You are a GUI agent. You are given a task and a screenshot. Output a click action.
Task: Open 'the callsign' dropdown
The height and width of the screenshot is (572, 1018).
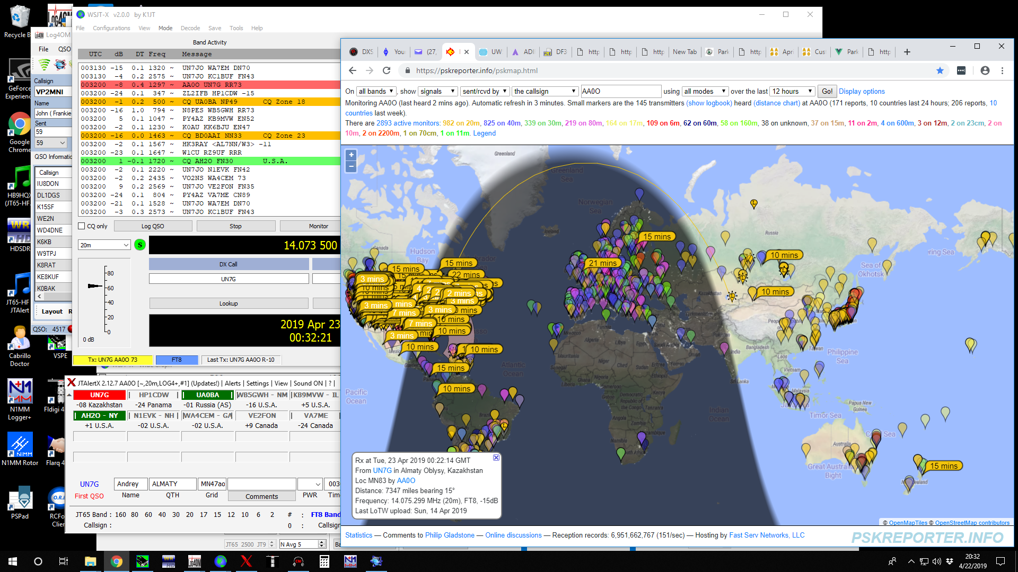pyautogui.click(x=545, y=91)
